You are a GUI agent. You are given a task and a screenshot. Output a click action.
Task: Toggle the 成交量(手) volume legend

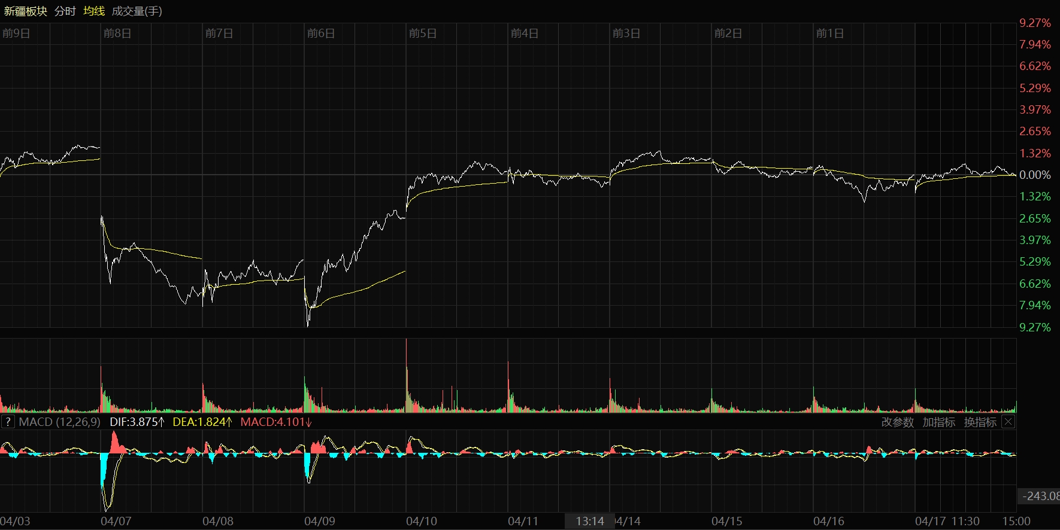tap(137, 11)
